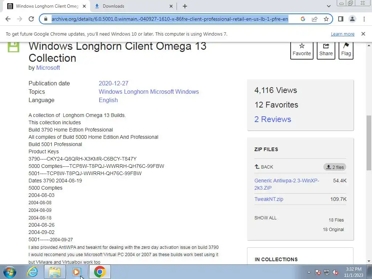Expand the tab search dropdown
Viewport: 372px width, 279px height.
pyautogui.click(x=328, y=7)
